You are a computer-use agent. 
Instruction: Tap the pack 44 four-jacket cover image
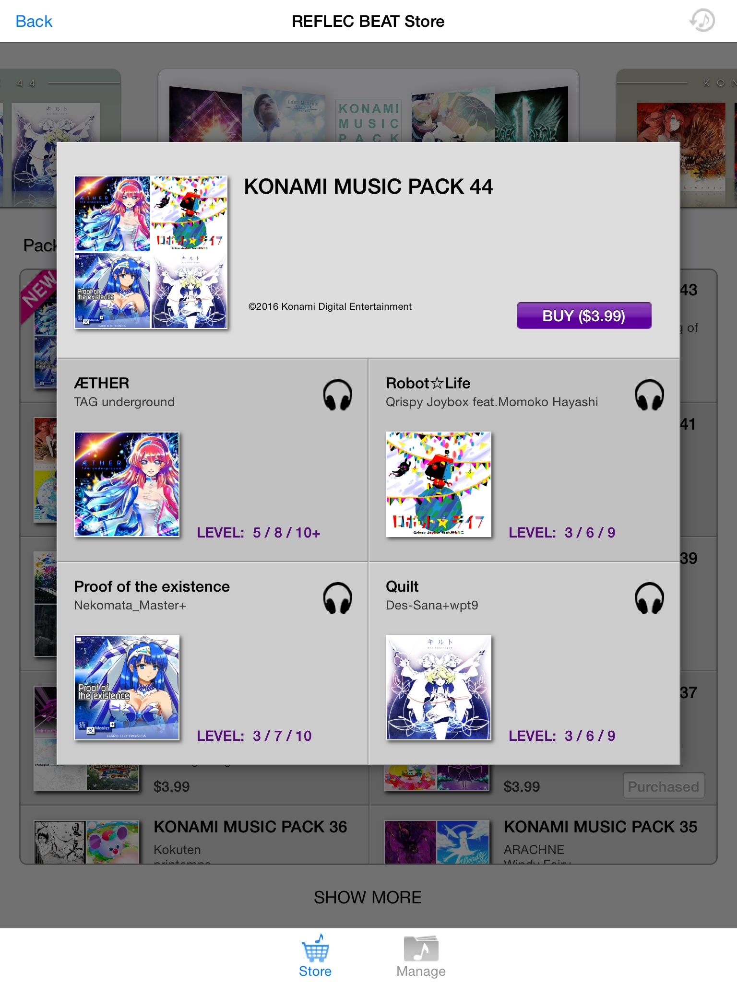tap(151, 252)
